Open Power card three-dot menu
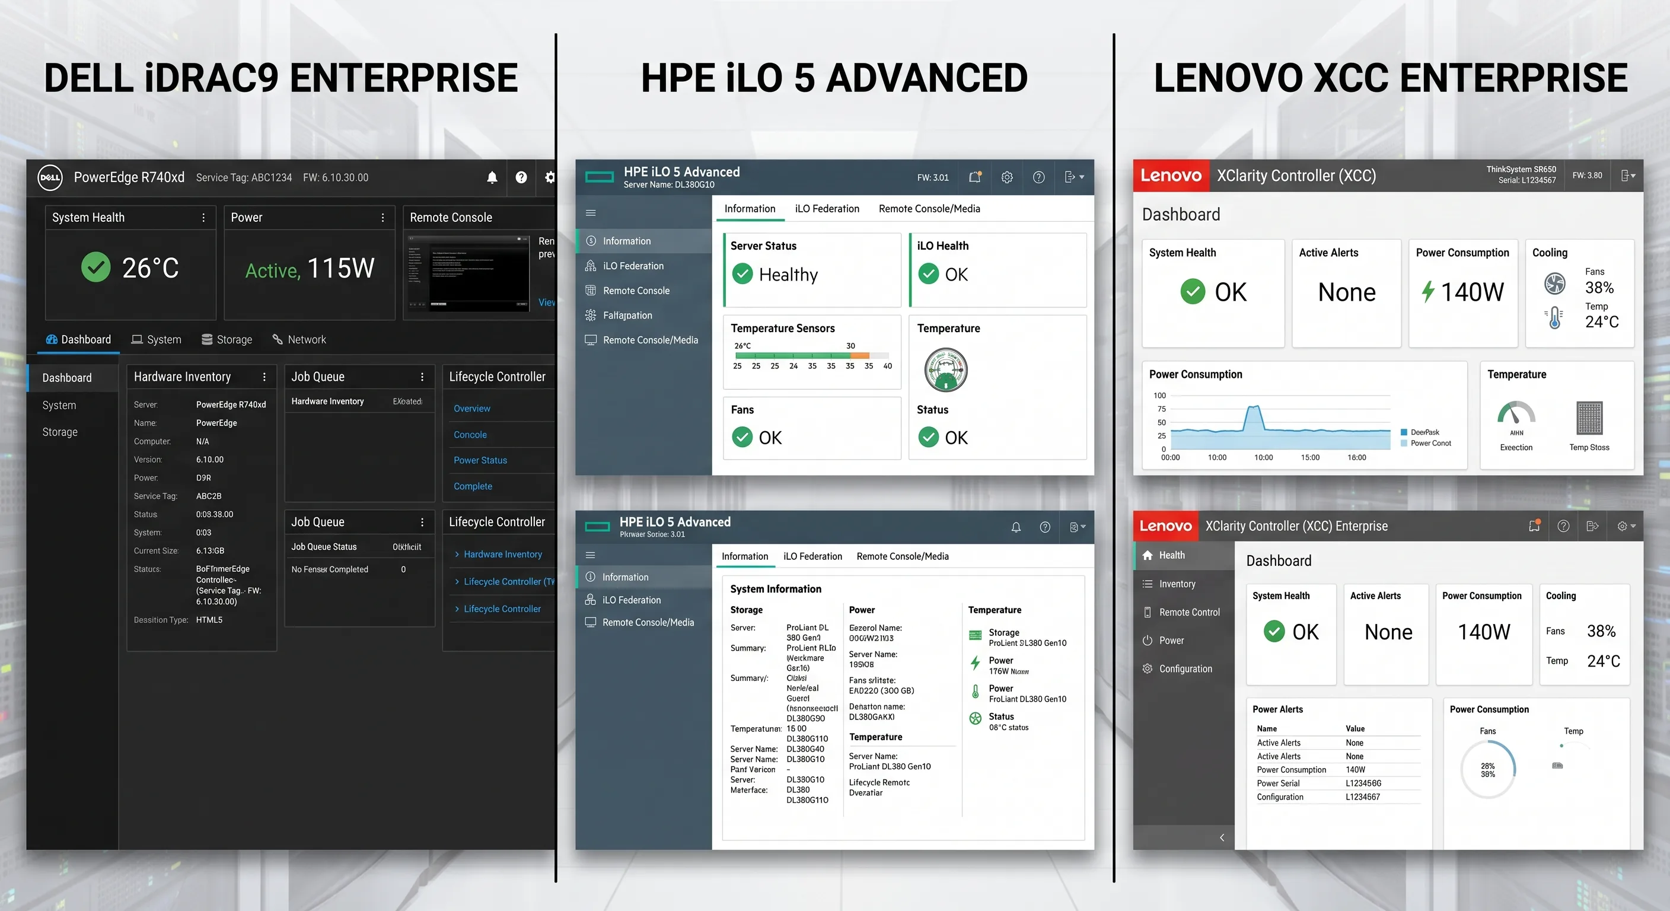The height and width of the screenshot is (911, 1670). tap(383, 218)
